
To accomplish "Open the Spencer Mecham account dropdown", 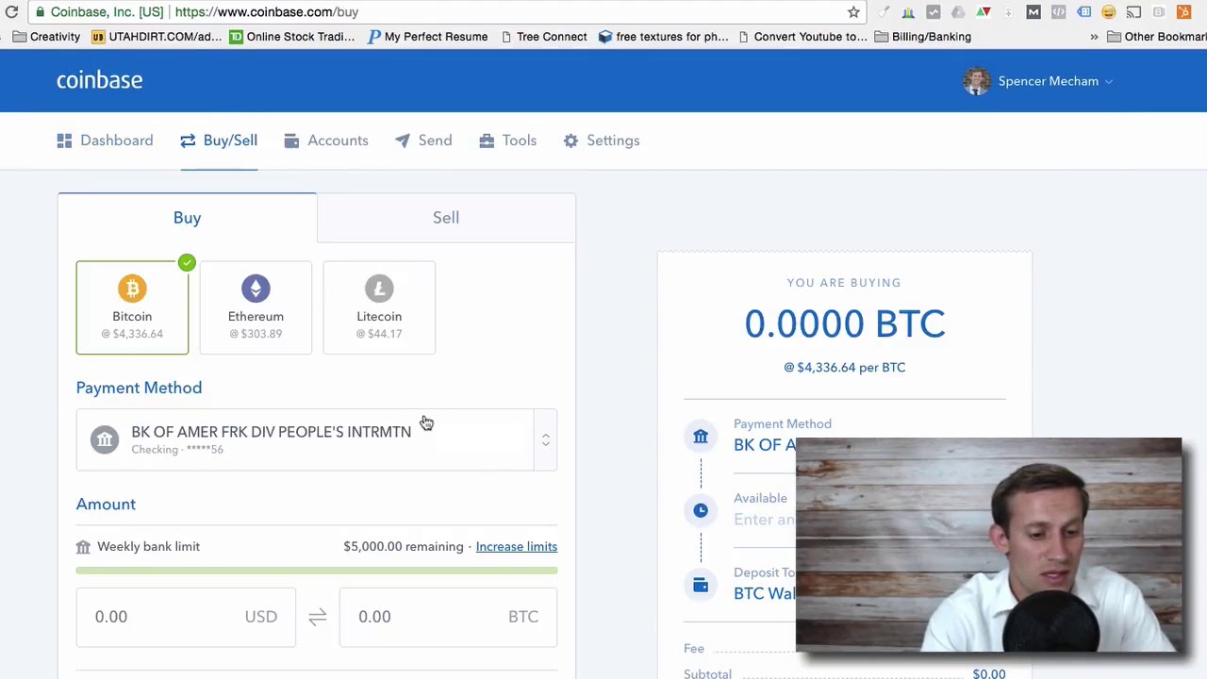I will [1055, 81].
